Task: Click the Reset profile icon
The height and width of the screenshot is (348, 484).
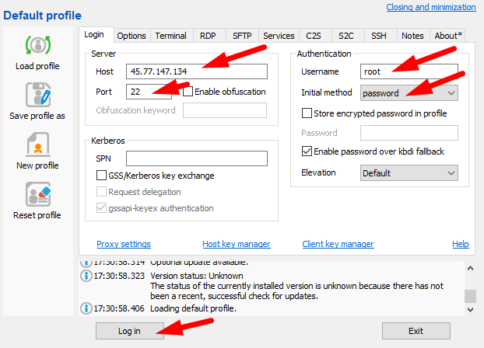Action: (37, 194)
